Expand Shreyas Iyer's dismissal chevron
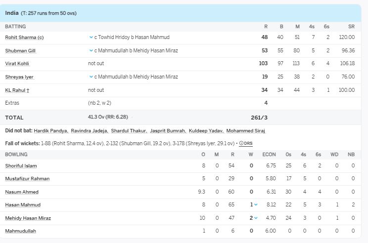This screenshot has width=368, height=243. coord(91,77)
